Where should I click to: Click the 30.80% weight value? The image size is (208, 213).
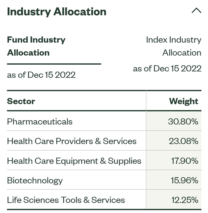coord(183,121)
